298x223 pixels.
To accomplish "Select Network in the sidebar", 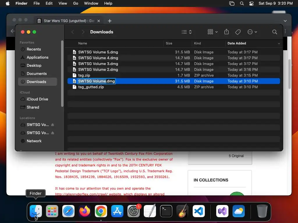I will click(x=38, y=141).
